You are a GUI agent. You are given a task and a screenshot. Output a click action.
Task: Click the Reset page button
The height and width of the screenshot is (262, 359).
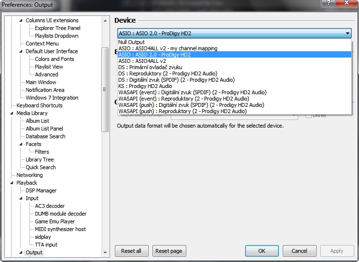169,251
